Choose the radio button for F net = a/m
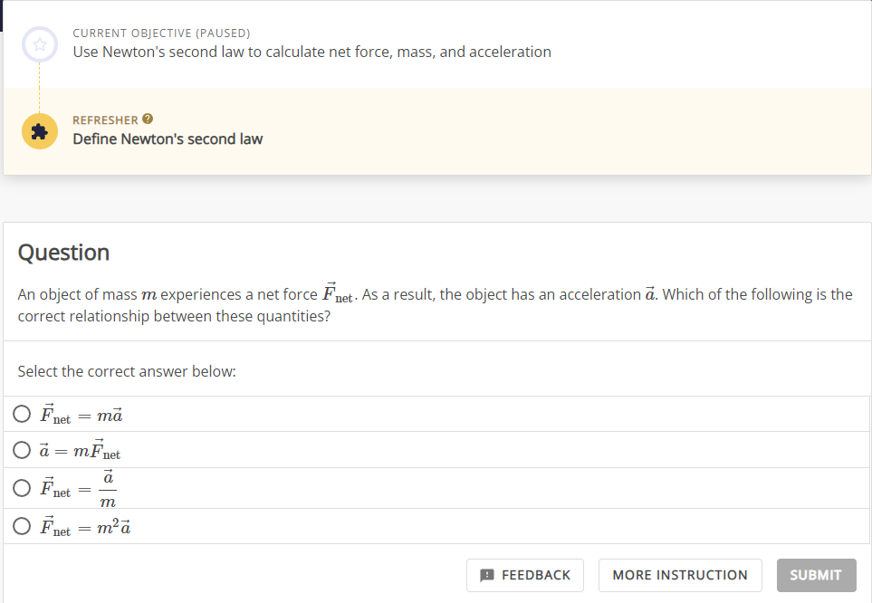 (x=22, y=488)
